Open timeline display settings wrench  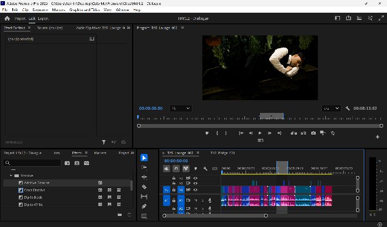pos(205,169)
